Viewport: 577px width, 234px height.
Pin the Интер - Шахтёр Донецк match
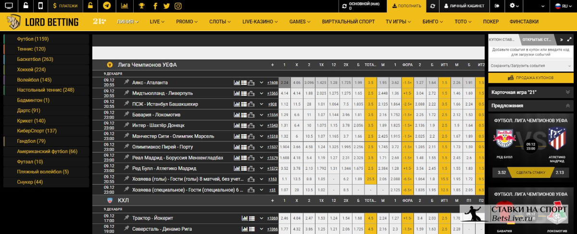126,125
